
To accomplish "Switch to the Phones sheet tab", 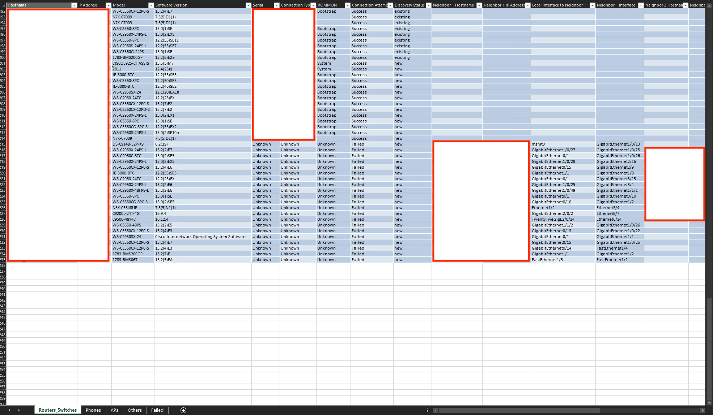I will point(93,410).
